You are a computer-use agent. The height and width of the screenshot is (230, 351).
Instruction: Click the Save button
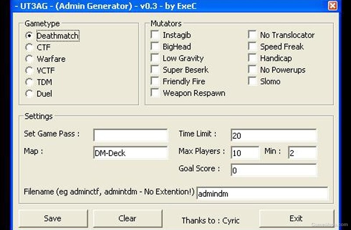pyautogui.click(x=53, y=218)
